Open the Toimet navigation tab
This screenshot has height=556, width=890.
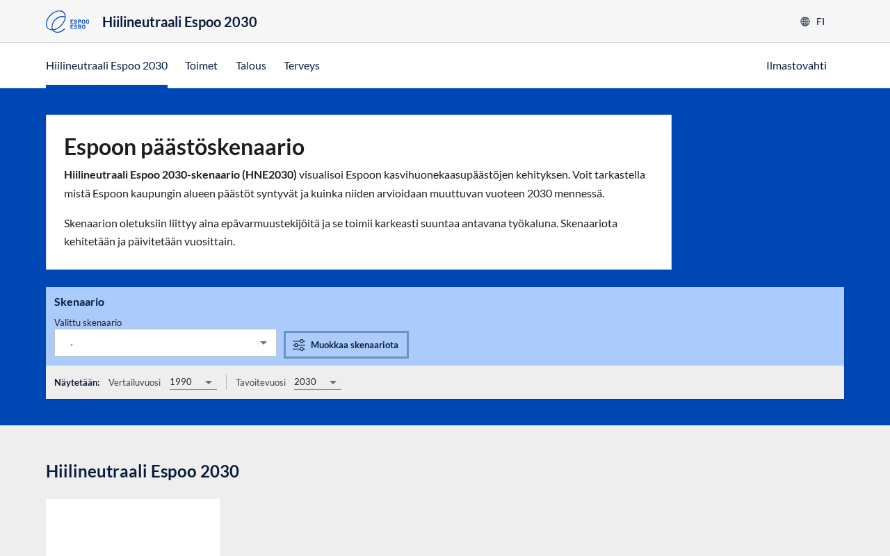(x=201, y=65)
